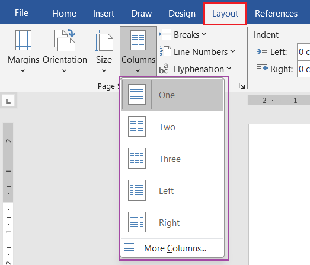The image size is (310, 265).
Task: Click the Size page icon
Action: 104,40
